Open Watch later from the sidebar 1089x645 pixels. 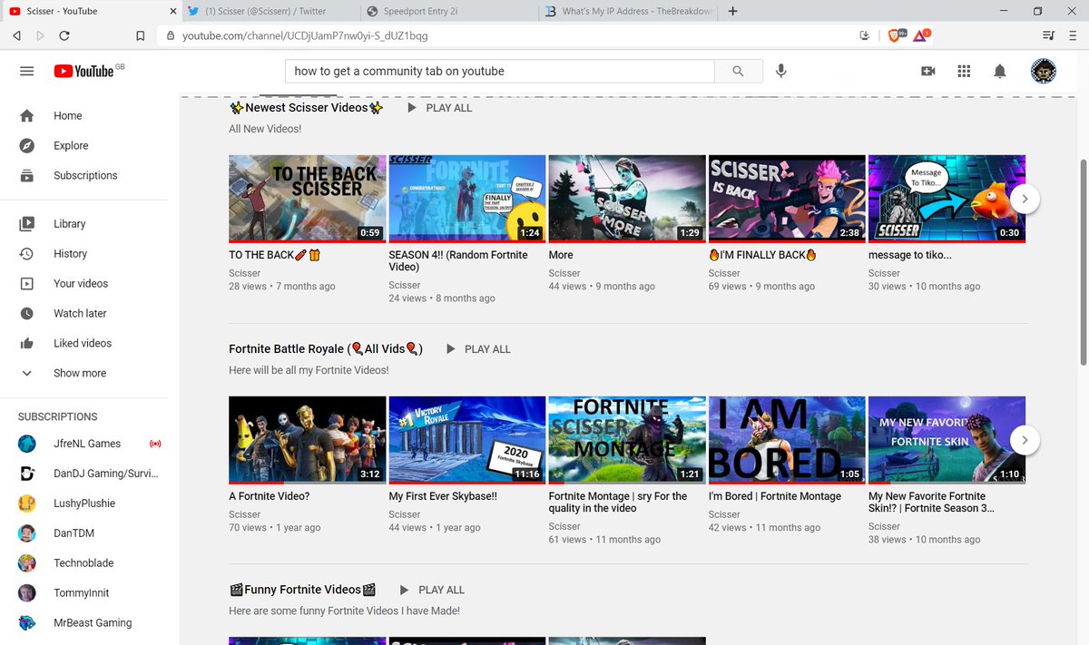point(80,313)
